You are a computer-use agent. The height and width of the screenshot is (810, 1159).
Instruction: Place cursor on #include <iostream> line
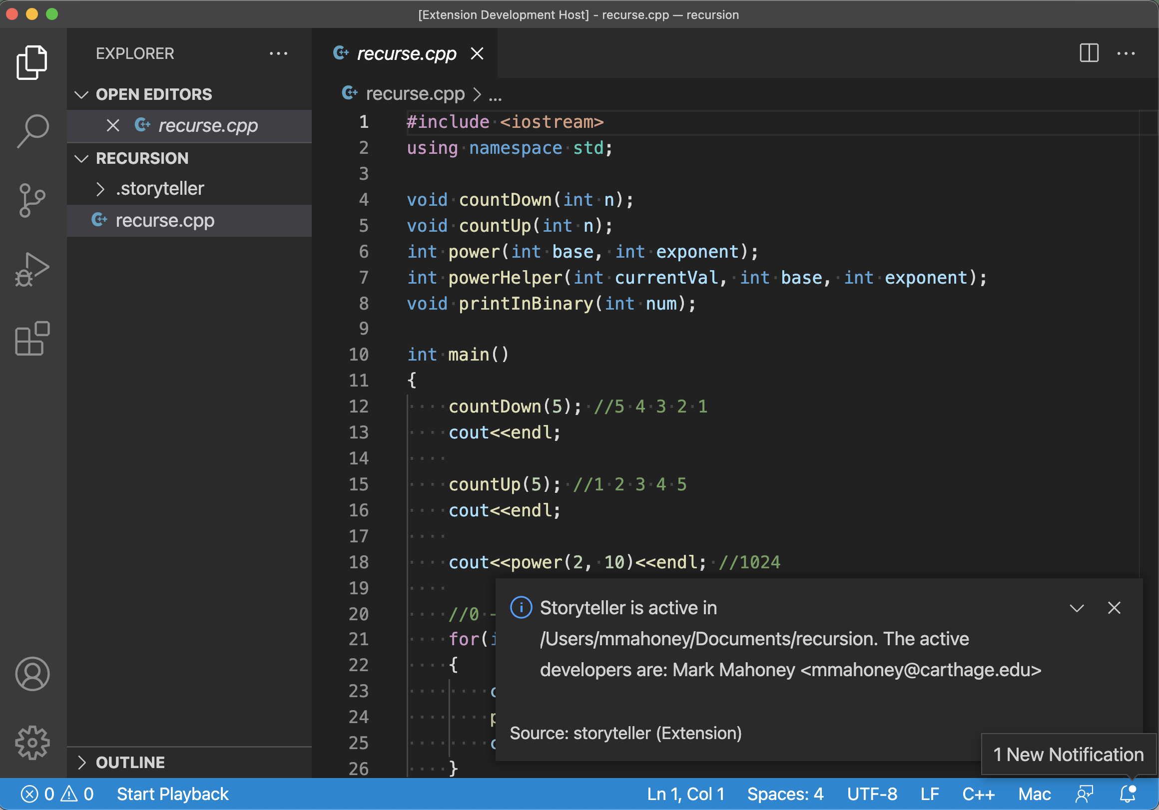pos(505,122)
